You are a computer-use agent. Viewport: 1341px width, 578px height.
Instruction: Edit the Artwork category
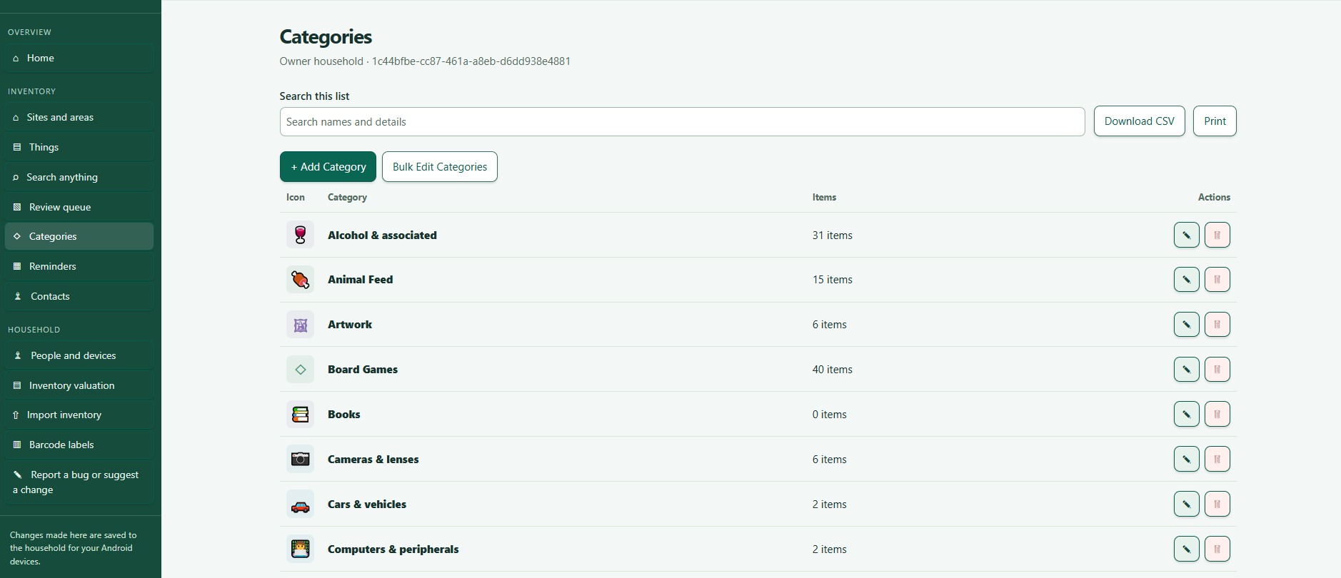pyautogui.click(x=1186, y=324)
